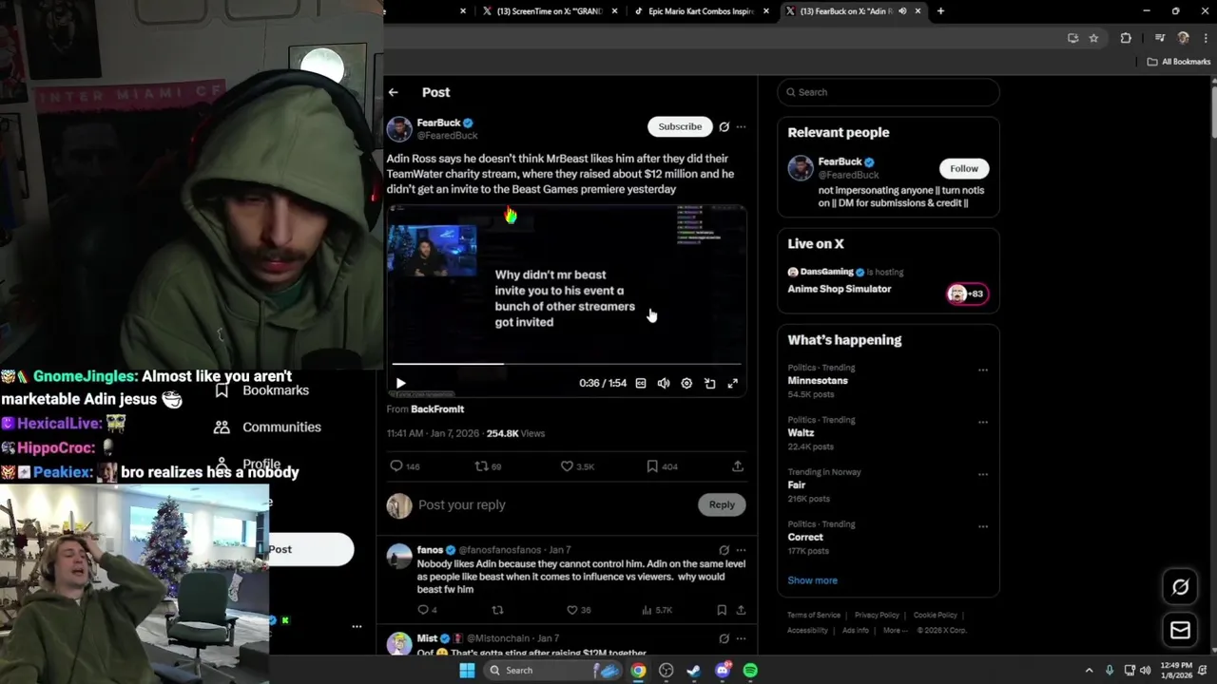Bookmark this page with star icon

pyautogui.click(x=1094, y=38)
